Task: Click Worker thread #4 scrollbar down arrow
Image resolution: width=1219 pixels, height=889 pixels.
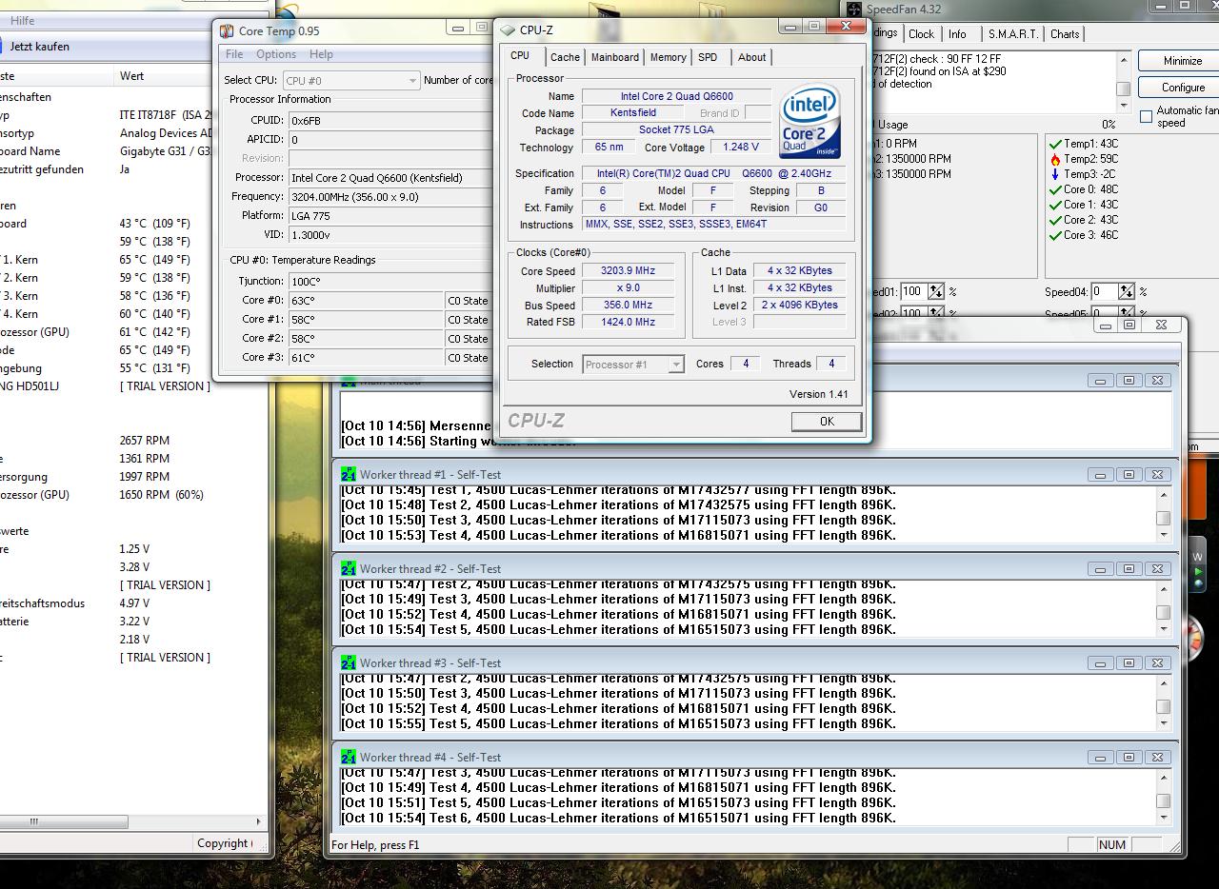Action: click(1163, 818)
